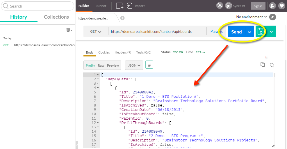Toggle line wrap icon button
287x149 pixels.
click(x=149, y=65)
